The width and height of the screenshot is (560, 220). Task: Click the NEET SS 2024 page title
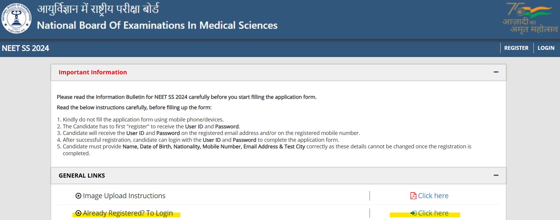click(x=25, y=48)
